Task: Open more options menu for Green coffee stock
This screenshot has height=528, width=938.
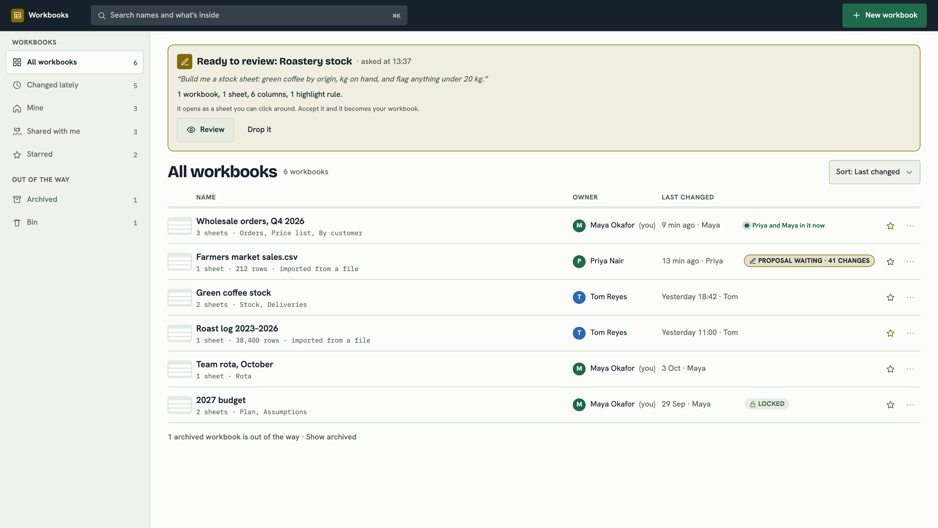Action: 910,297
